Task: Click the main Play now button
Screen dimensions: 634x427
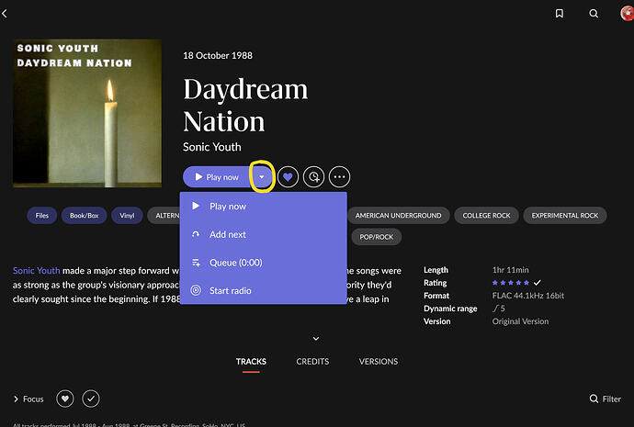Action: pyautogui.click(x=217, y=177)
